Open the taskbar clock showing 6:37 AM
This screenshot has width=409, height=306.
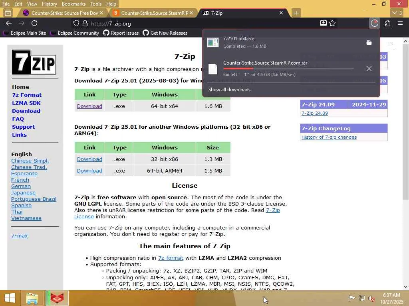coord(391,298)
